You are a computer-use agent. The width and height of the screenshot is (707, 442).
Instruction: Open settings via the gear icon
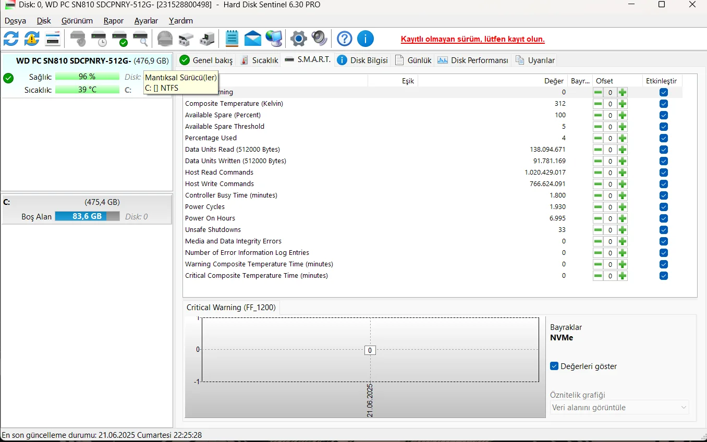coord(298,39)
